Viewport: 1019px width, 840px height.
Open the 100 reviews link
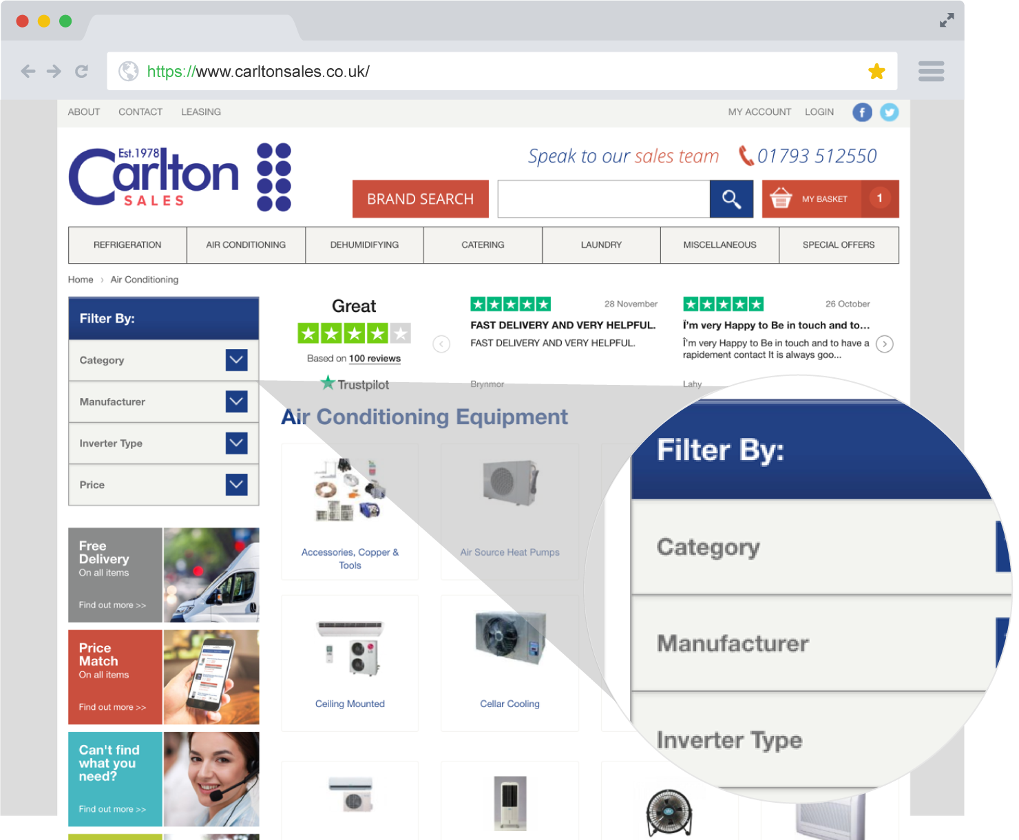coord(375,359)
